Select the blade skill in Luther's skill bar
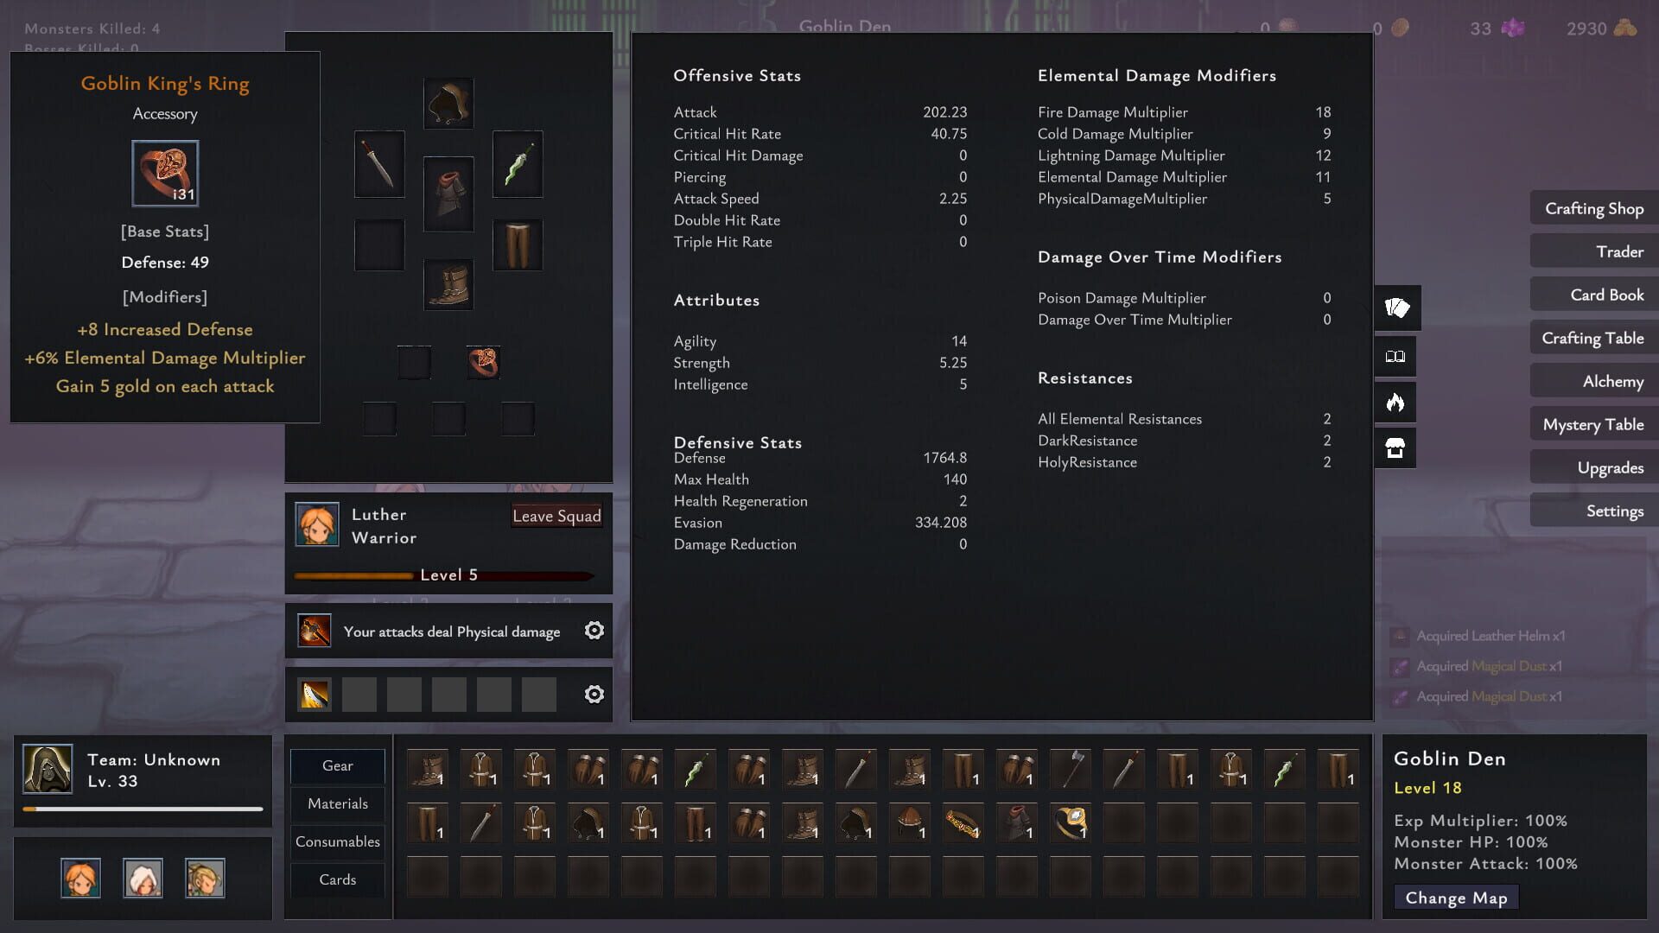Image resolution: width=1659 pixels, height=933 pixels. (315, 694)
